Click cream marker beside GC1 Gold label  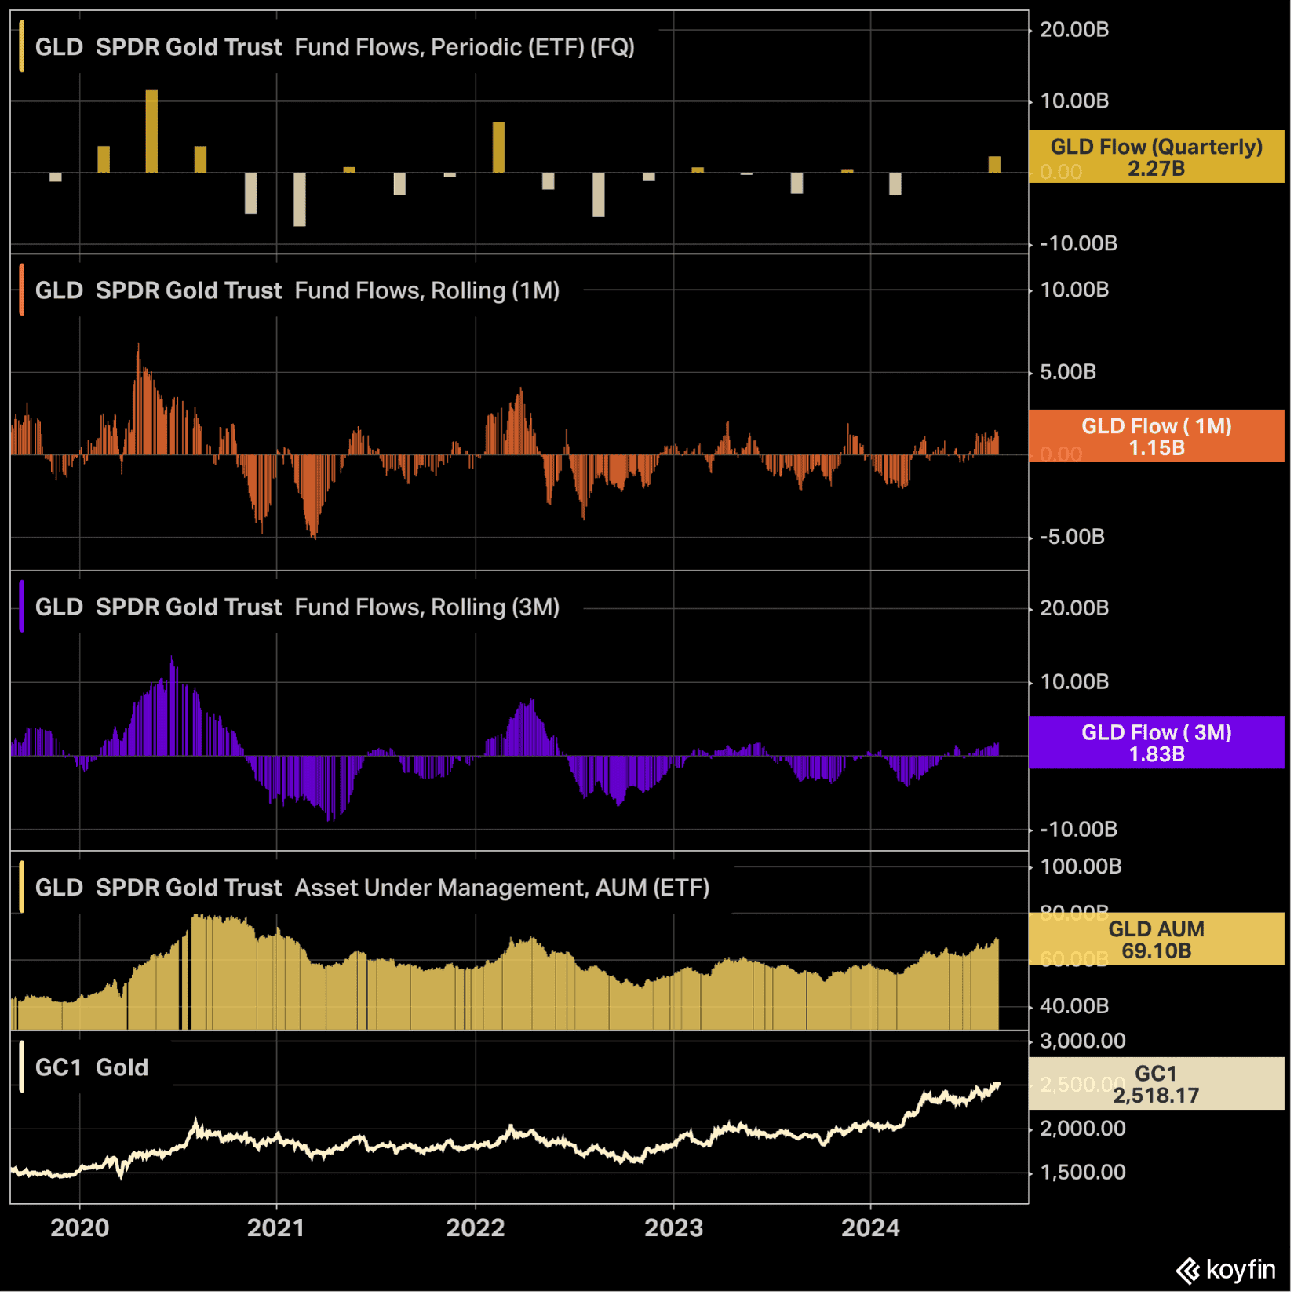(21, 1067)
